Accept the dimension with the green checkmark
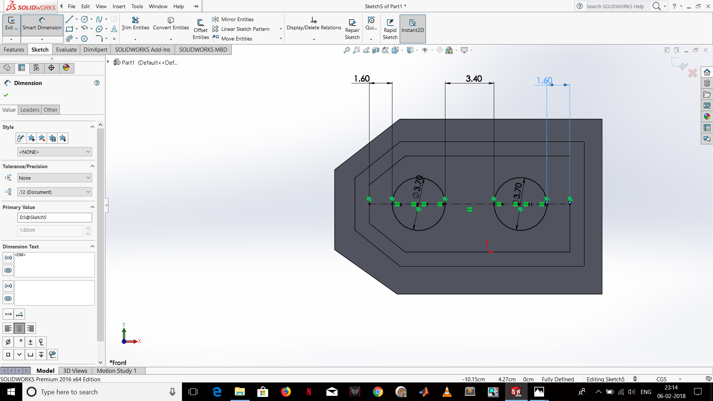Screen dimensions: 713x401 6,95
